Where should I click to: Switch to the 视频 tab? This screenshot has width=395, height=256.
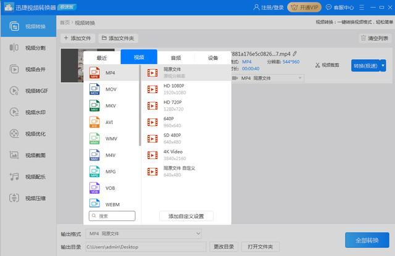(139, 57)
